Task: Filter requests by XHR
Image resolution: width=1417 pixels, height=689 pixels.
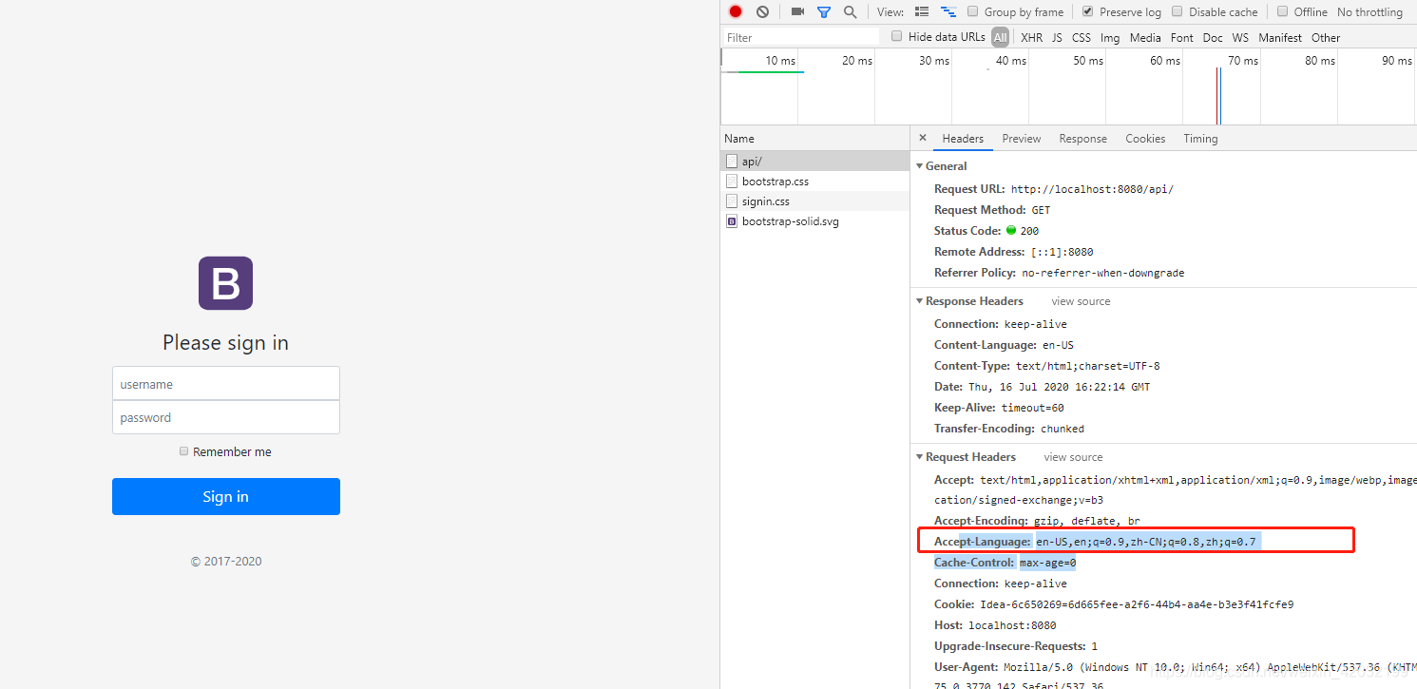Action: coord(1031,38)
